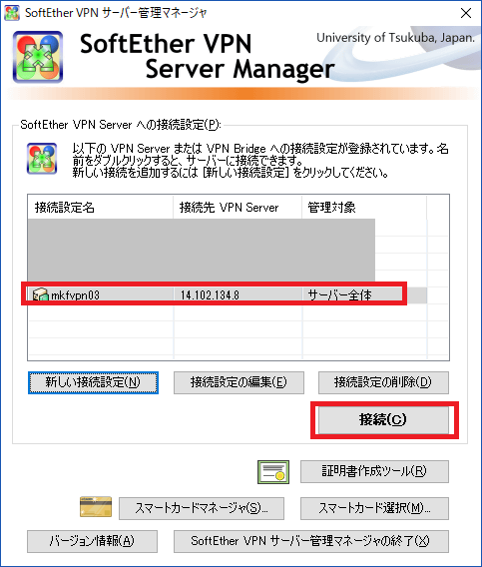Open 証明書作成ツール(R)
This screenshot has width=482, height=567.
tap(374, 471)
